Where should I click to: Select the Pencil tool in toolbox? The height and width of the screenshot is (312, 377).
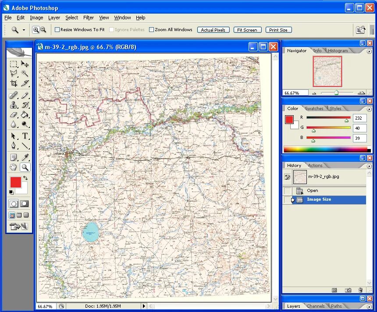(x=25, y=95)
